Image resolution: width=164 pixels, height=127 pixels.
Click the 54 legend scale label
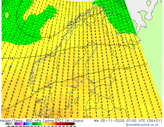74,126
